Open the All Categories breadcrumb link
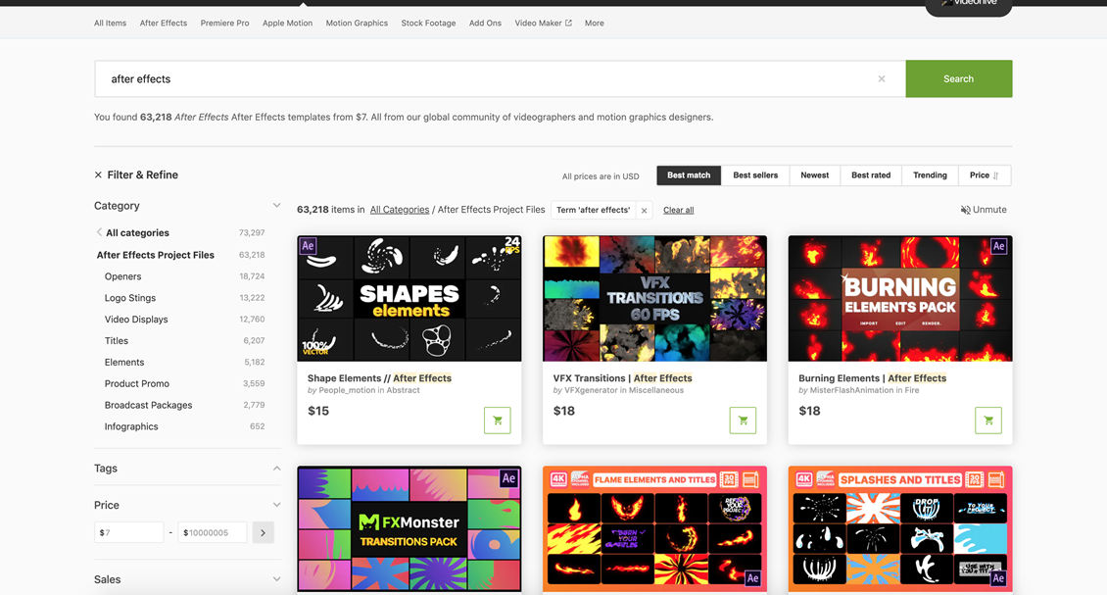1107x595 pixels. click(400, 210)
